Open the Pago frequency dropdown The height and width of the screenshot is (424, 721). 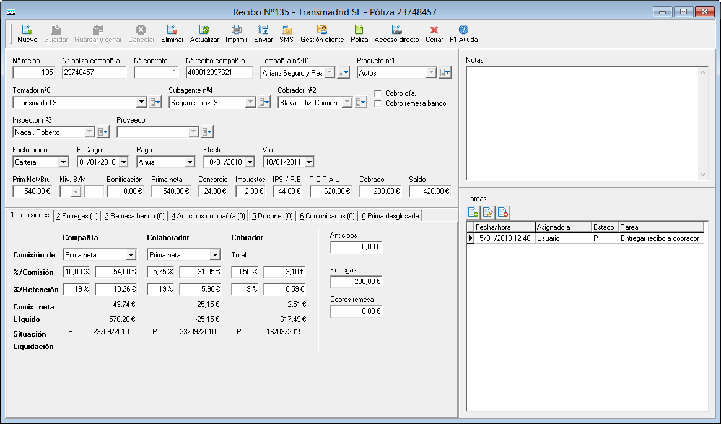190,162
